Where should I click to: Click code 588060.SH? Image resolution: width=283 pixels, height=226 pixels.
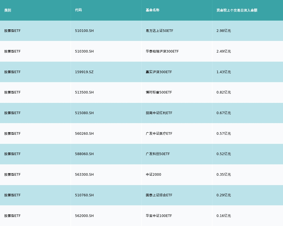click(84, 154)
